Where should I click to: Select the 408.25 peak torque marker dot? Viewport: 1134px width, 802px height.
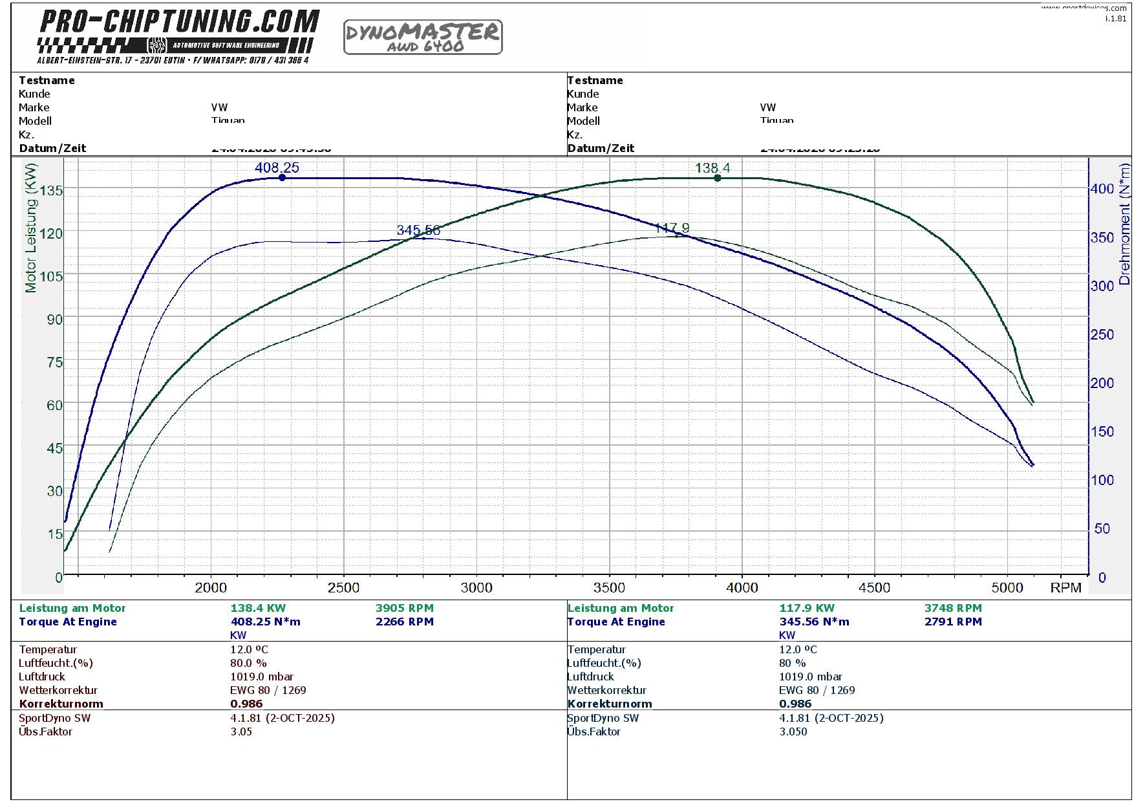pyautogui.click(x=282, y=177)
